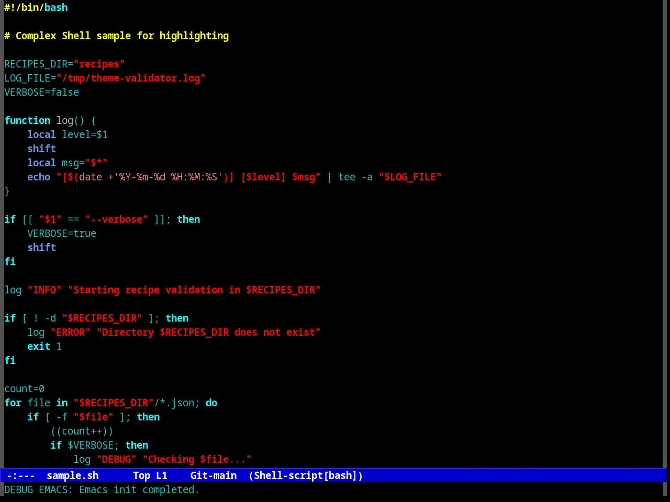
Task: Click "Directory $RECIPES_DIR does not exist" string
Action: point(209,332)
